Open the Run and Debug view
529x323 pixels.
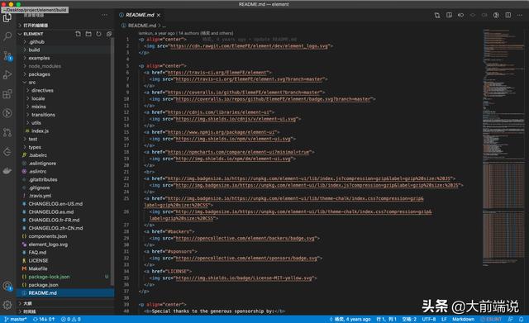(7, 74)
